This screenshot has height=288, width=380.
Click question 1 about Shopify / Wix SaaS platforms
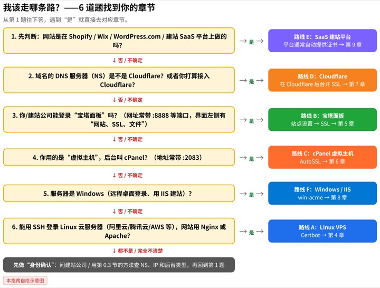119,41
